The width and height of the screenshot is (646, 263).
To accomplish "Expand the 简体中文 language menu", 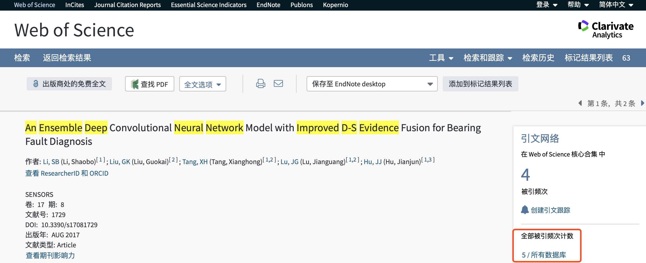I will (616, 5).
